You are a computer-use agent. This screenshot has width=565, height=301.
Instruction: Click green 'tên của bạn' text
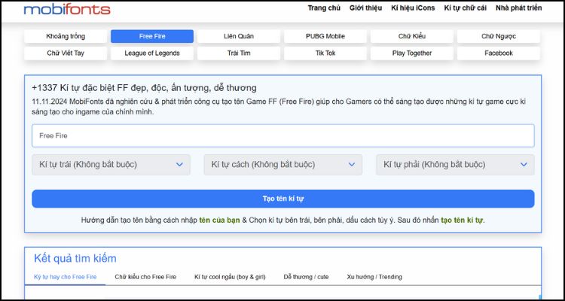pyautogui.click(x=219, y=220)
